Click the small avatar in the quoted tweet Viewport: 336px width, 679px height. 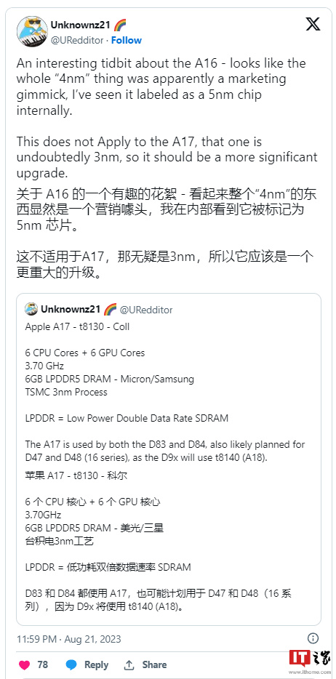point(31,309)
